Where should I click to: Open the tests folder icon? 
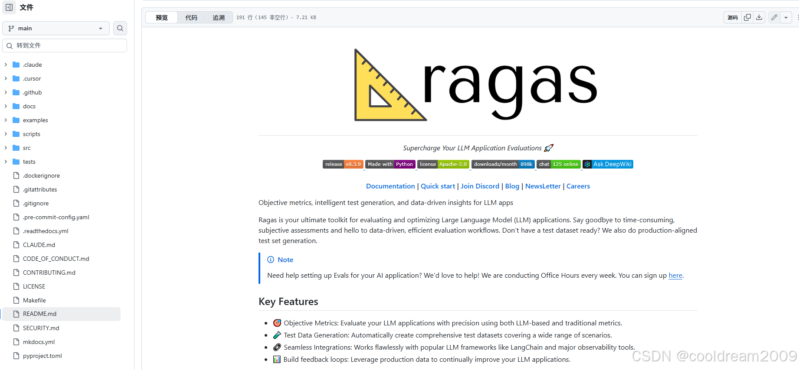click(16, 162)
